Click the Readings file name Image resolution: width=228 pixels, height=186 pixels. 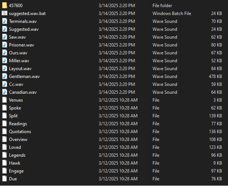[x=18, y=123]
